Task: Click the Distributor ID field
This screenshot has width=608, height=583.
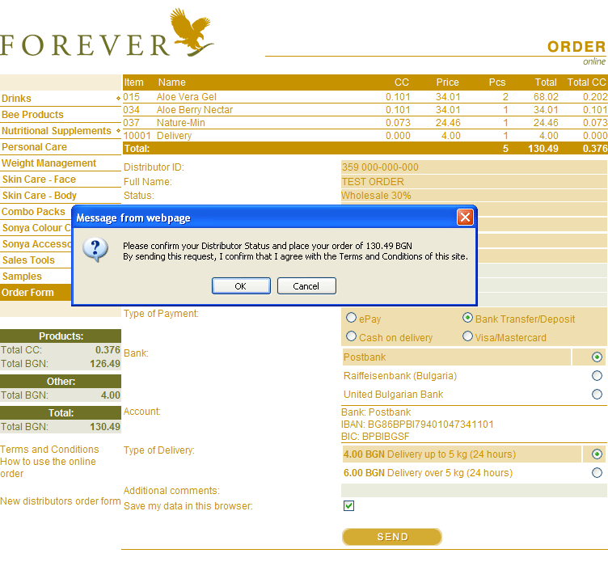Action: click(x=474, y=167)
